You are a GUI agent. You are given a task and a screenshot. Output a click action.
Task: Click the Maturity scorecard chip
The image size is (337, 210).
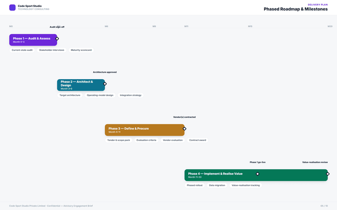pos(81,50)
